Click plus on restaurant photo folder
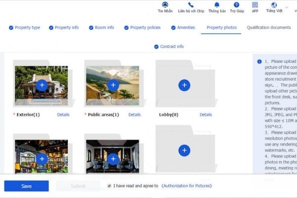297x198 pixels. 42,159
